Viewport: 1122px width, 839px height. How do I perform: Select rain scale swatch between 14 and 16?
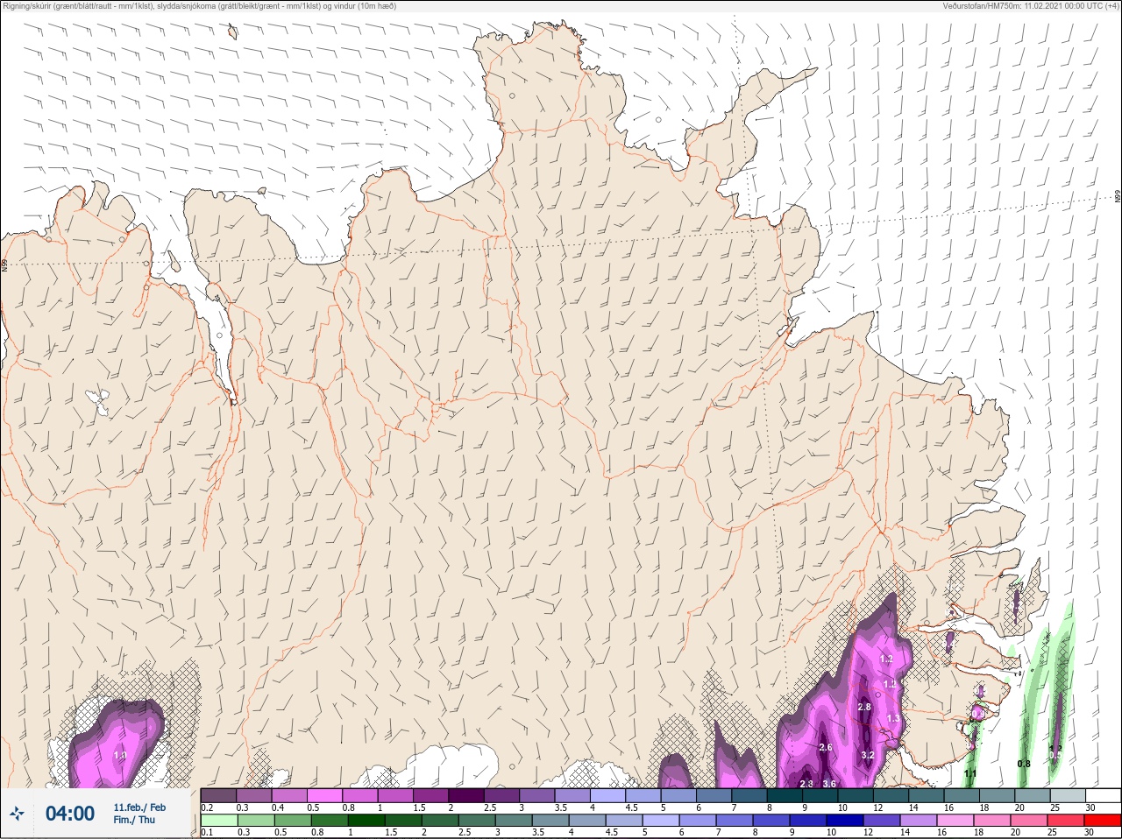tap(919, 821)
